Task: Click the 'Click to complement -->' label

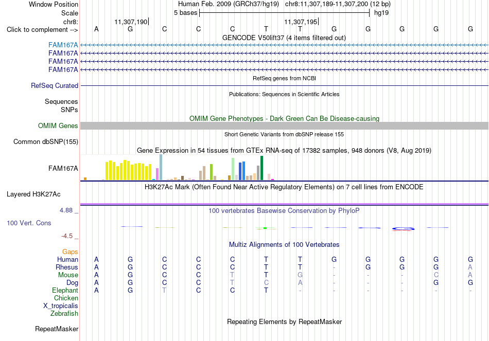Action: click(42, 30)
